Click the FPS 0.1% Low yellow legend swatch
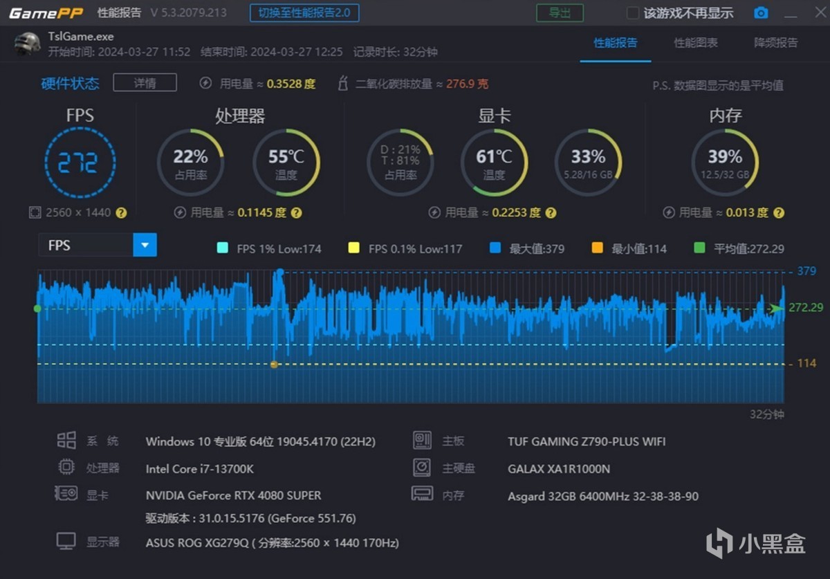 (x=353, y=248)
